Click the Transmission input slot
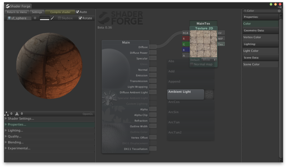Screen dimensions: 287x168 pos(153,81)
